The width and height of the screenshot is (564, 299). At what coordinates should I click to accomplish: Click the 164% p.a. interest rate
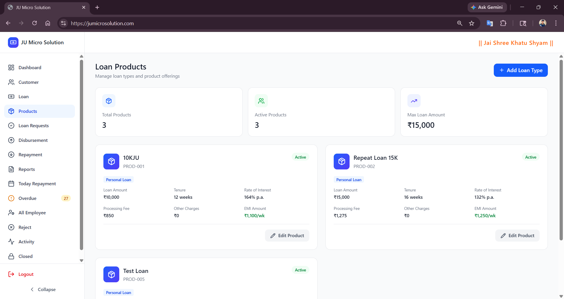(254, 197)
